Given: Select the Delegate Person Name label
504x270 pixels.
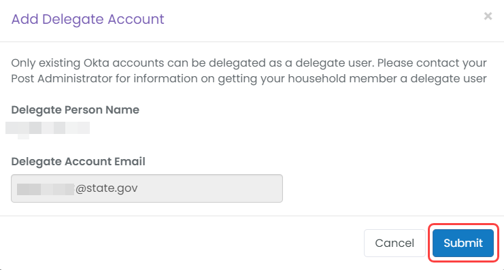Looking at the screenshot, I should pos(75,110).
